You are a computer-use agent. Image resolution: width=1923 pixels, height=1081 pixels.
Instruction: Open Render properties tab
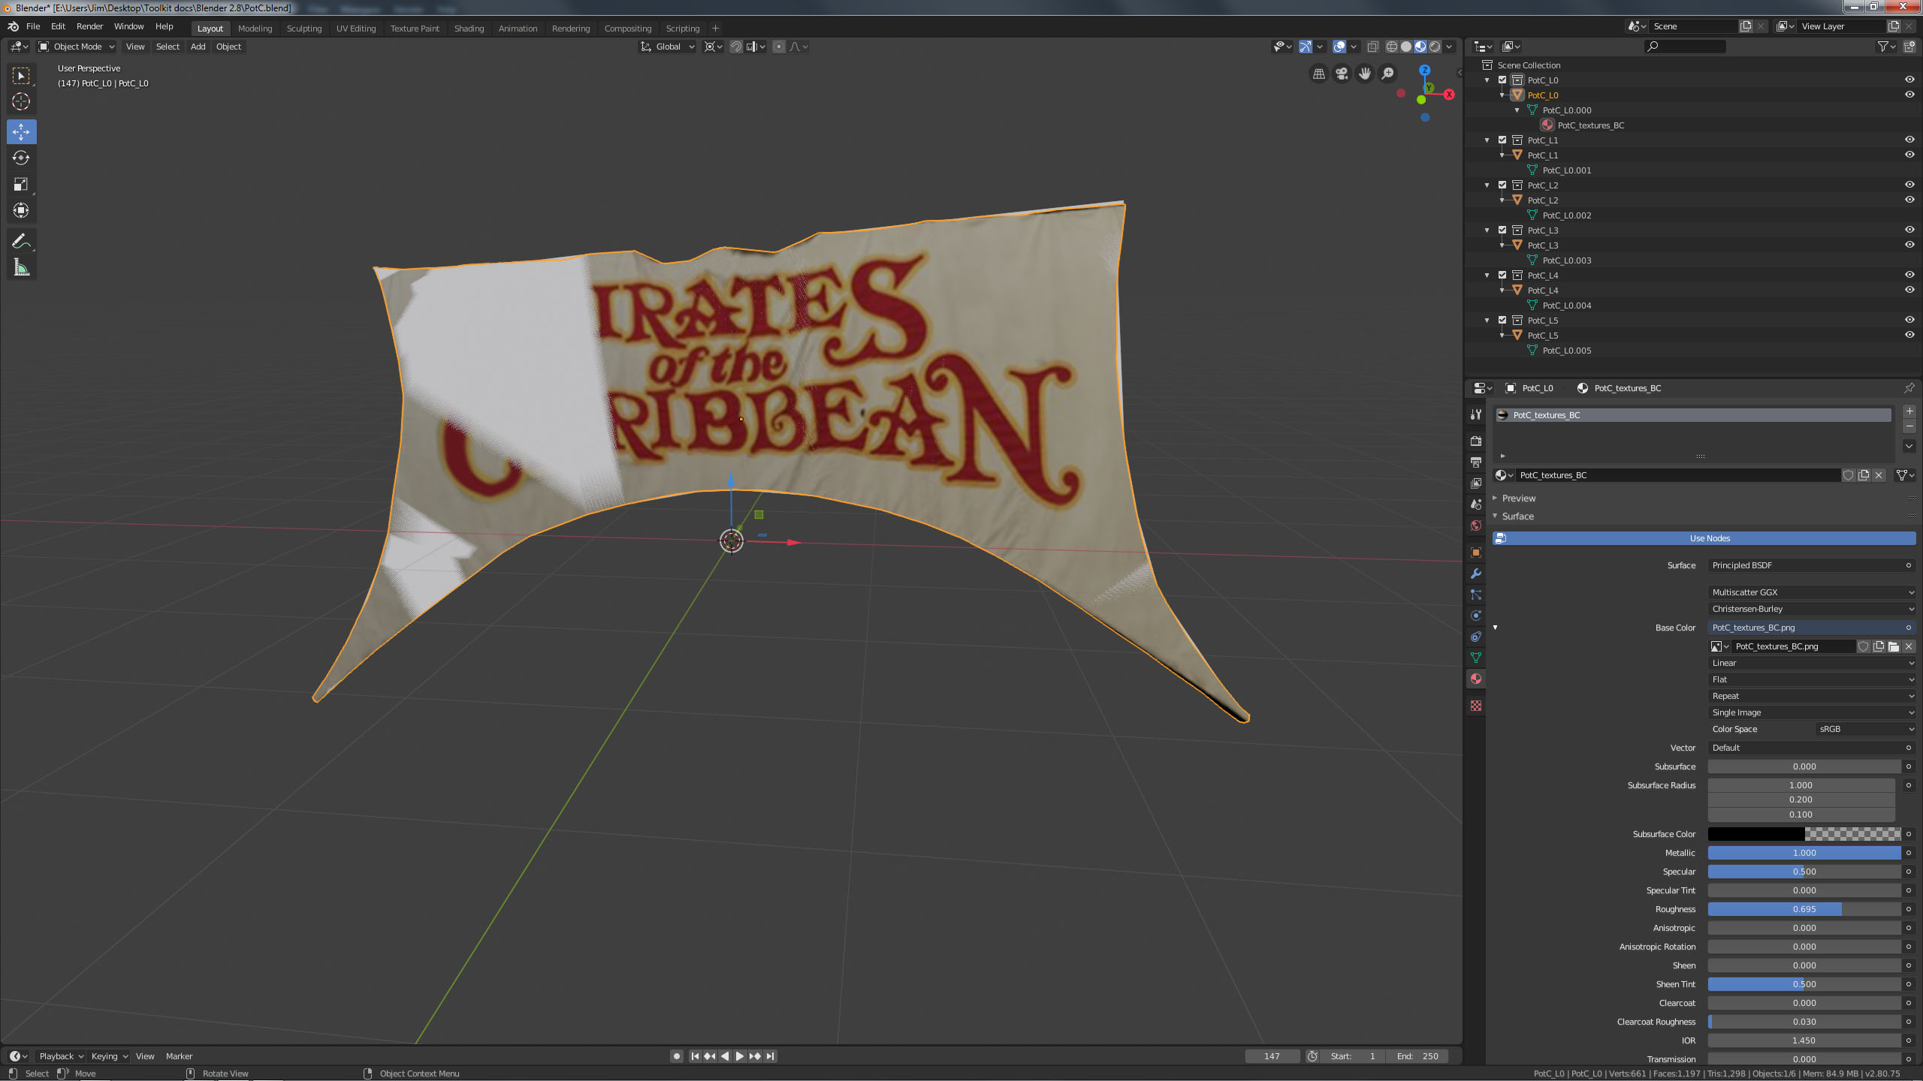1476,441
